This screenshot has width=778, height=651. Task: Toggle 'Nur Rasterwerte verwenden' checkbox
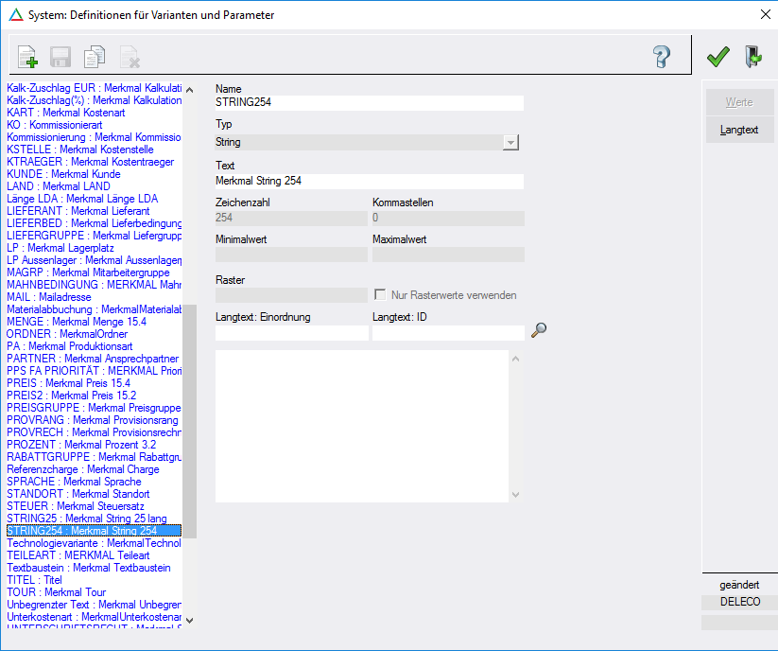381,295
